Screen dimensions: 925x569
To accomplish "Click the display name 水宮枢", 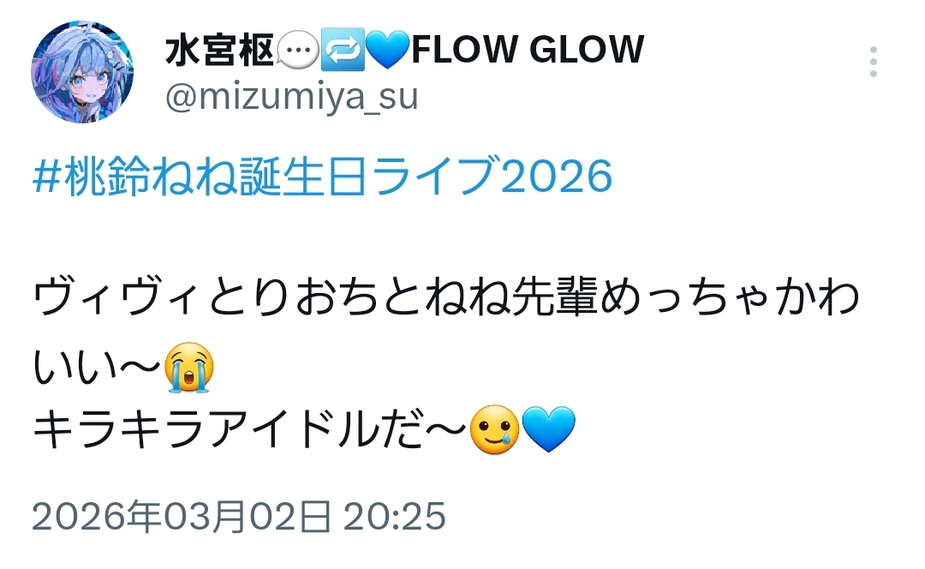I will tap(220, 50).
